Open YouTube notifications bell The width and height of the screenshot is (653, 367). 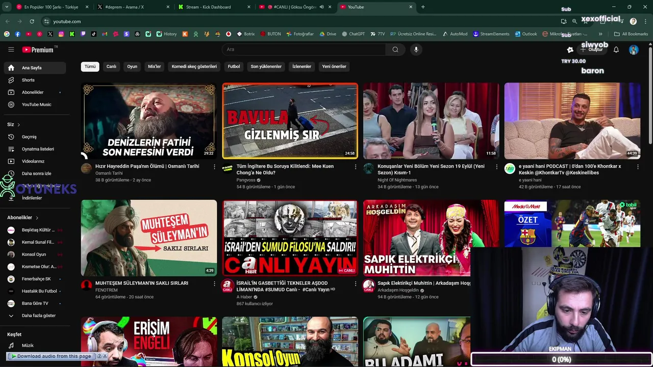pyautogui.click(x=616, y=49)
